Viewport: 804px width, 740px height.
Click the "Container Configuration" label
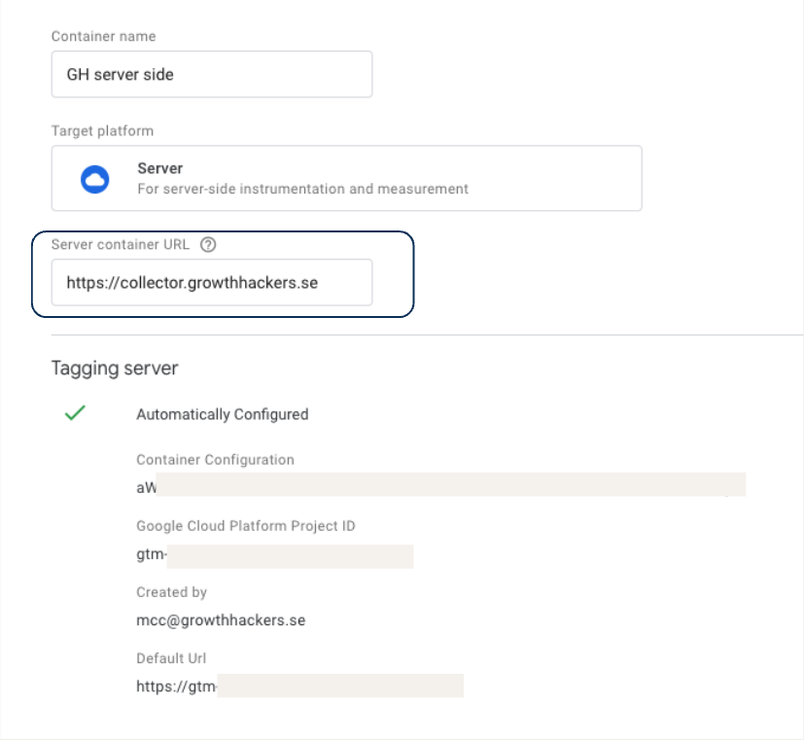(x=215, y=460)
